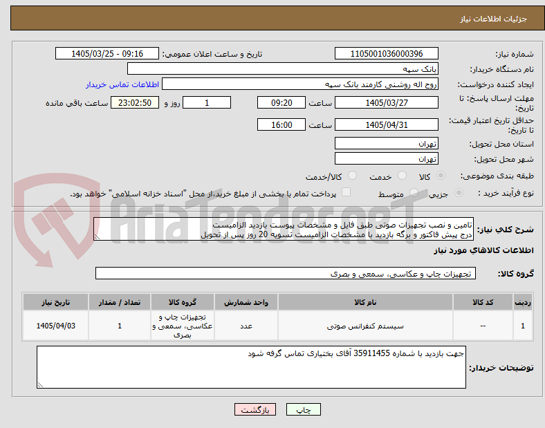Toggle the اسناد خزانه اسلامی payment checkbox
The image size is (545, 428).
[x=347, y=192]
